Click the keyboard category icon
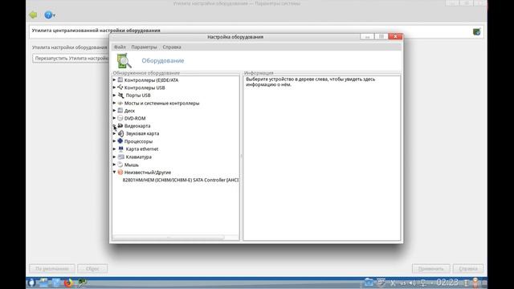 pos(121,157)
